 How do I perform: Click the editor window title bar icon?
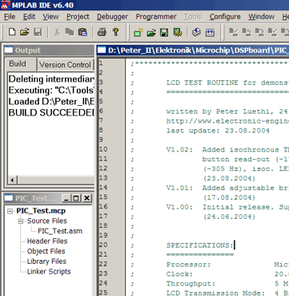click(x=102, y=50)
